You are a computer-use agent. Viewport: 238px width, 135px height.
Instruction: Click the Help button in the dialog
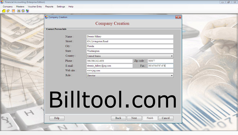(57, 118)
